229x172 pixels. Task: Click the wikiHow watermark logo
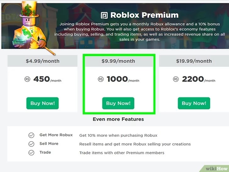(x=216, y=169)
